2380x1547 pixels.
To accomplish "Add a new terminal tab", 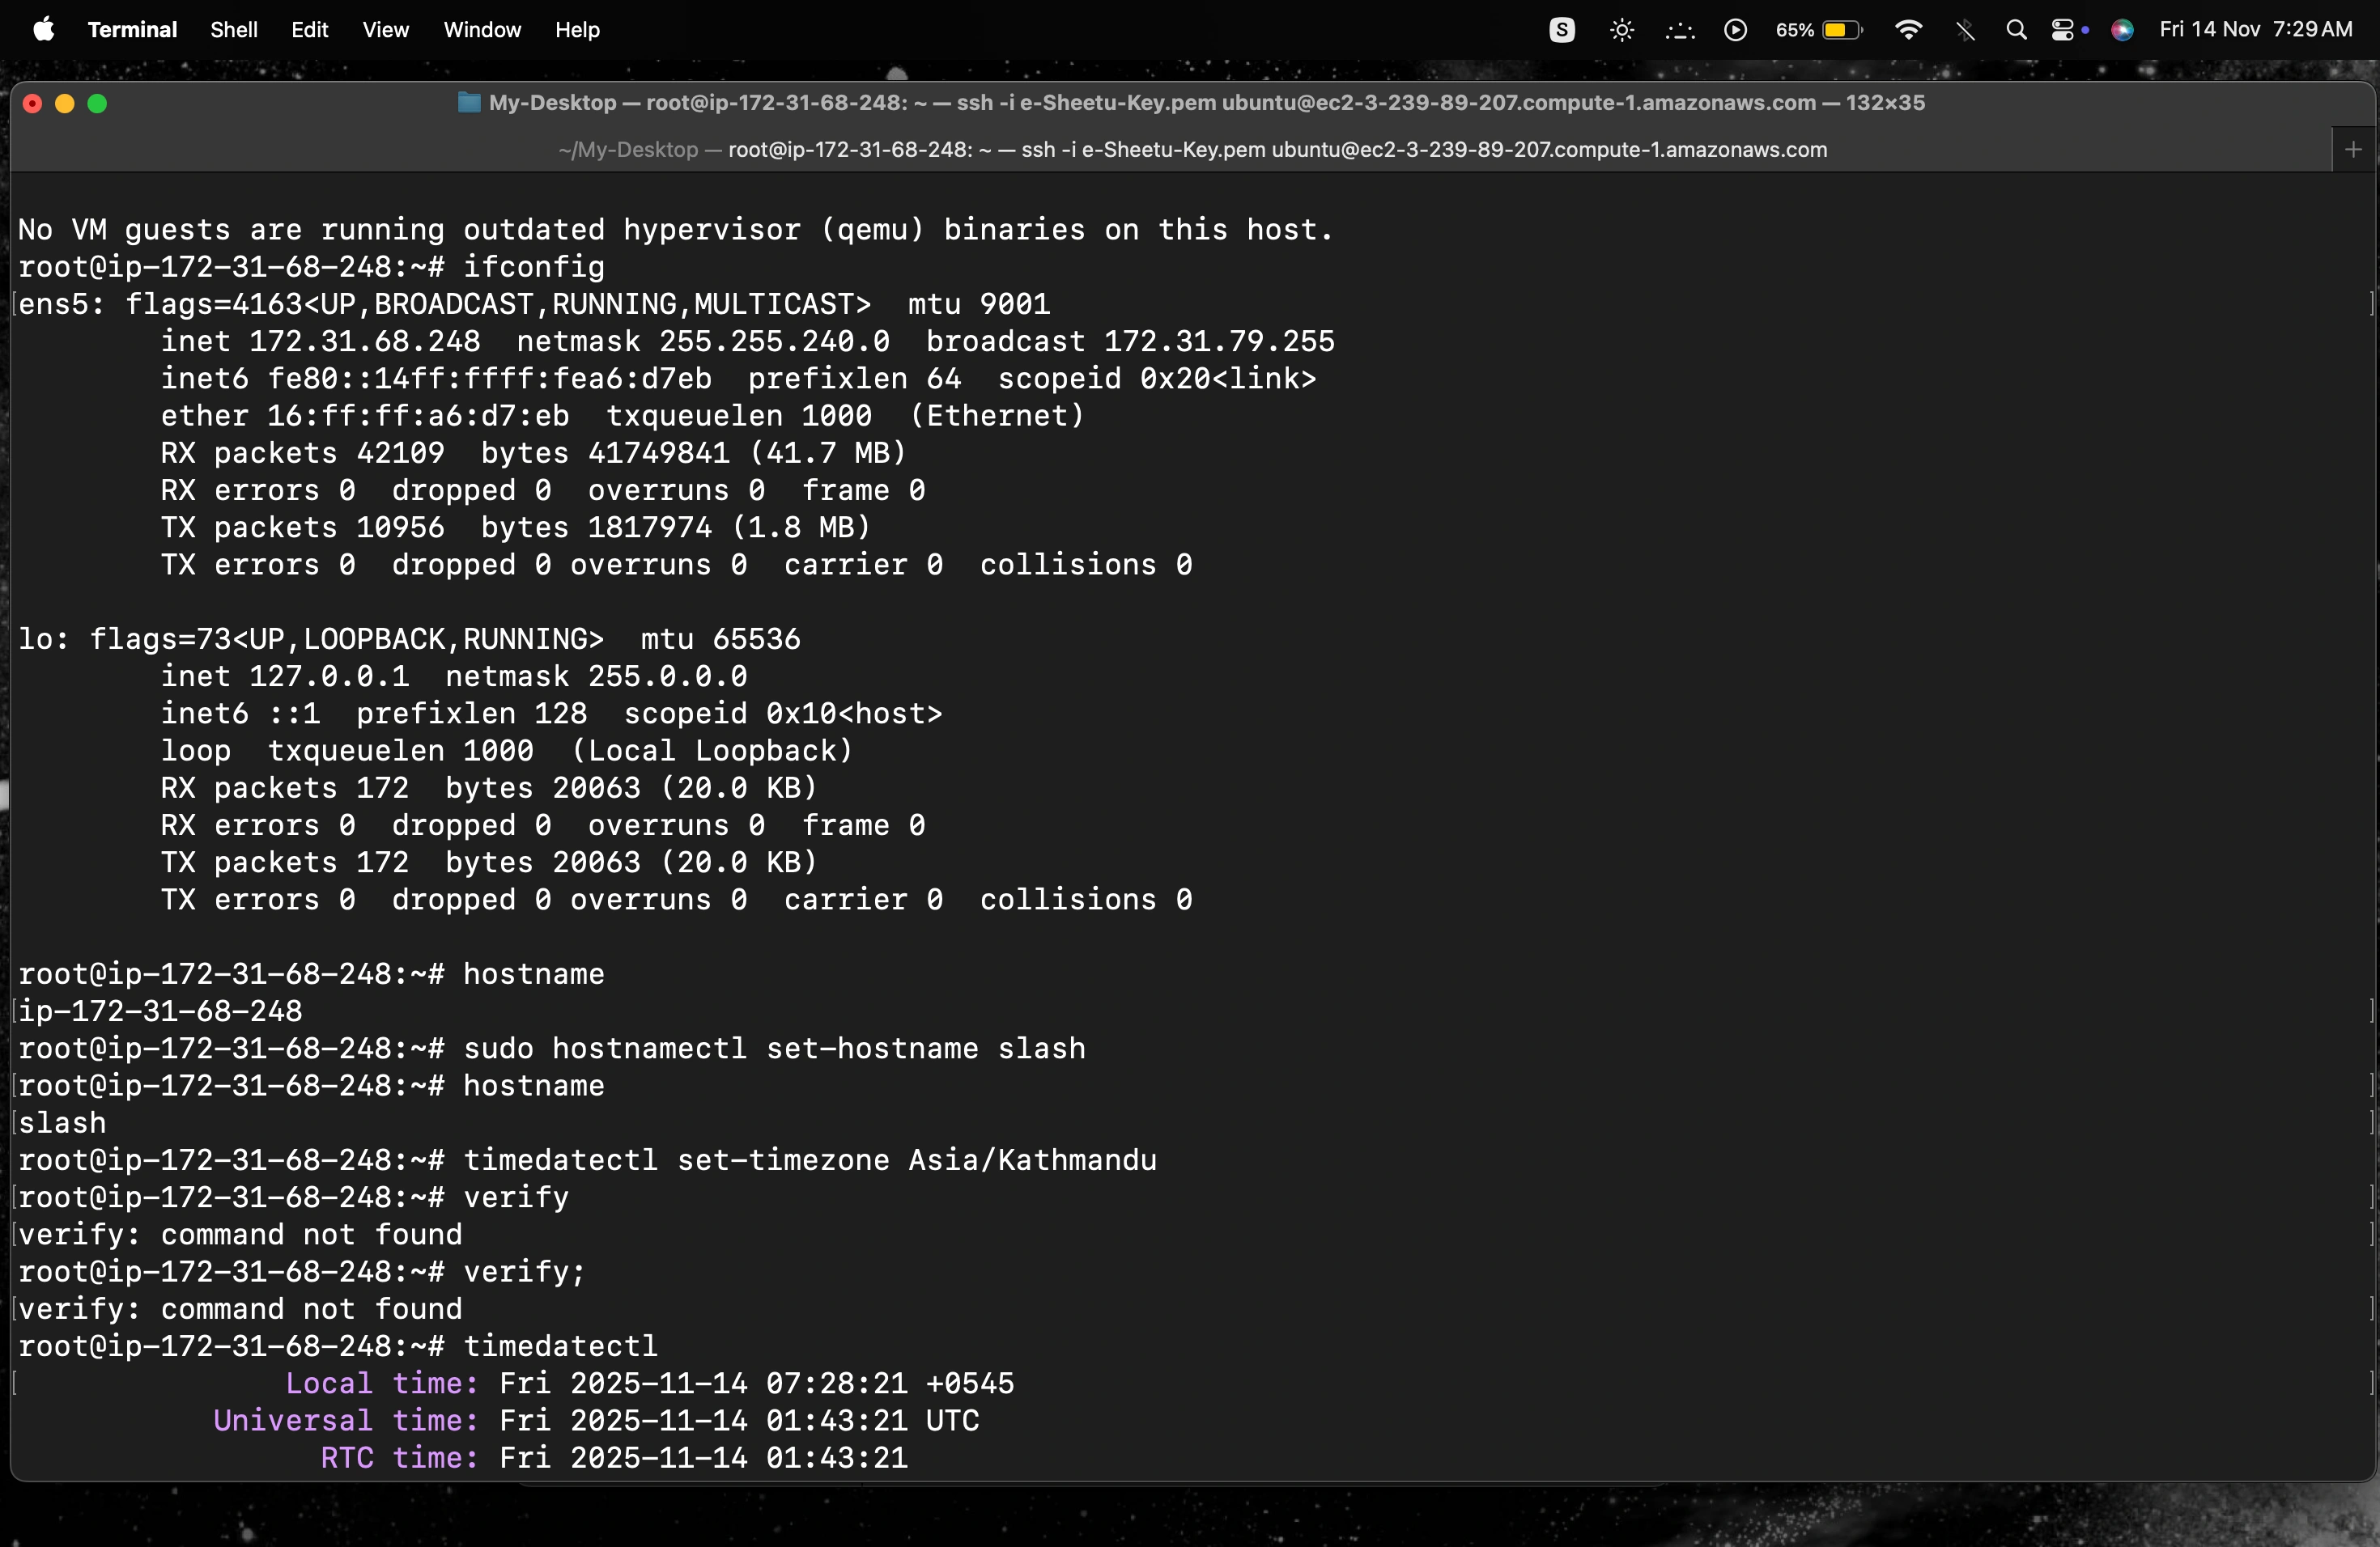I will [2353, 150].
